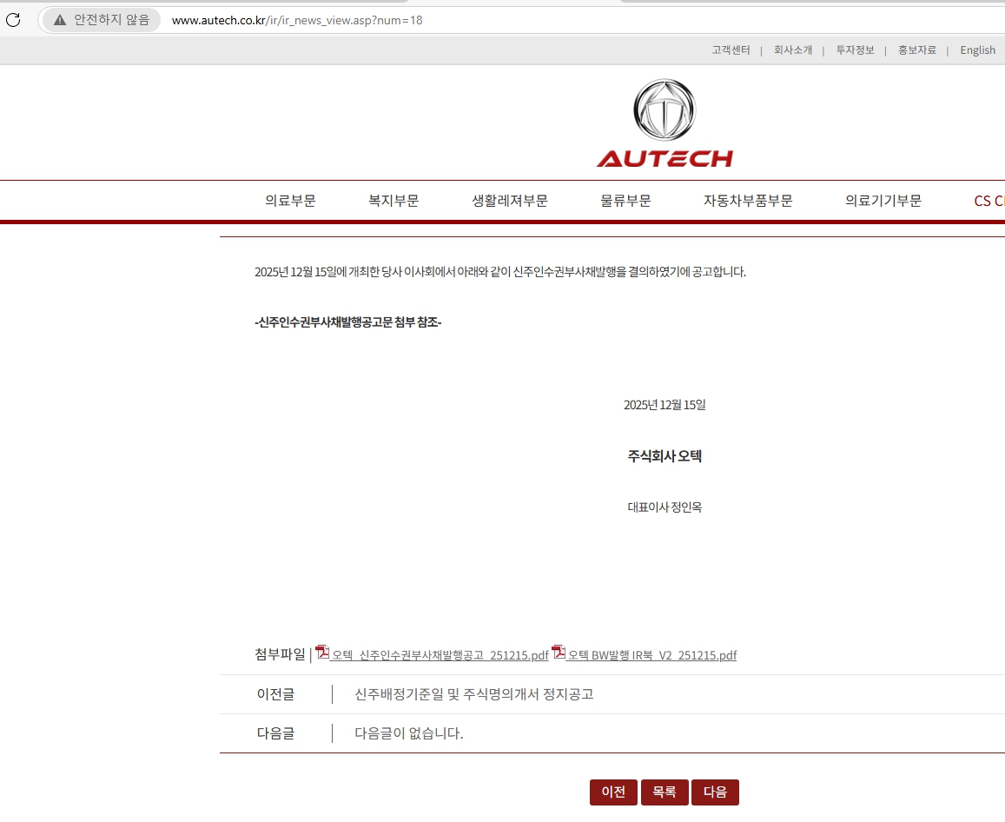Image resolution: width=1005 pixels, height=822 pixels.
Task: Click the text 다음글이 없습니다.
Action: pos(409,733)
